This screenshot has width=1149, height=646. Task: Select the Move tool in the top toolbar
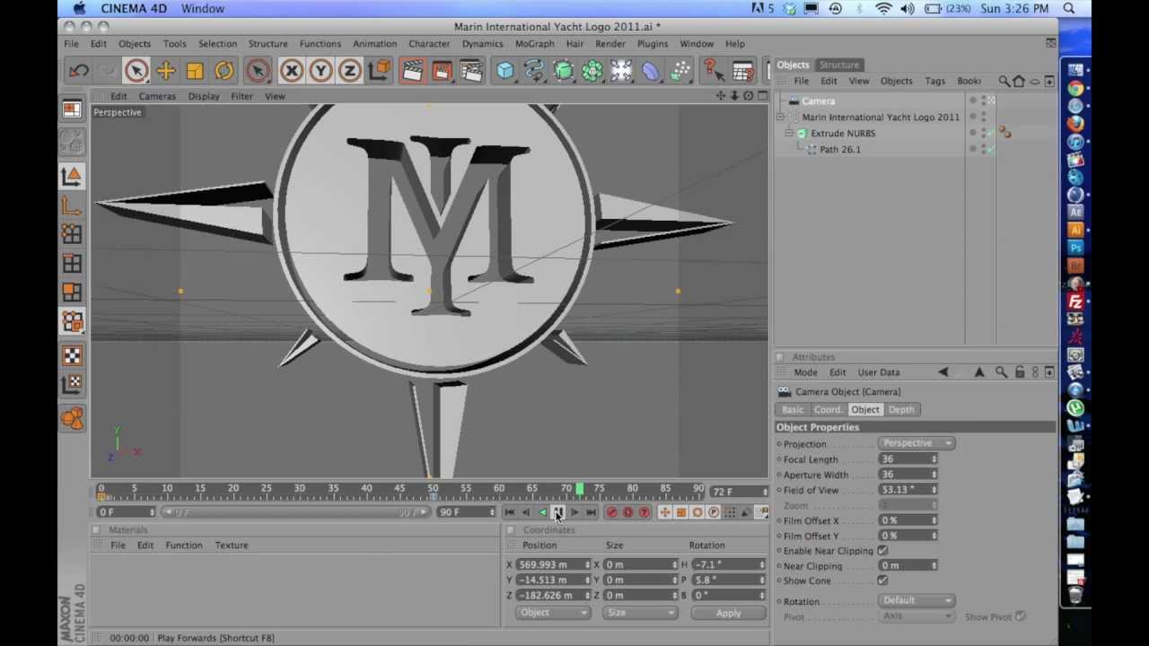(x=165, y=71)
